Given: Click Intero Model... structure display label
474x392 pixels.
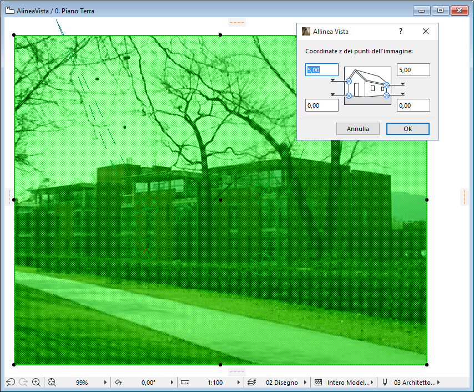Looking at the screenshot, I should pos(348,383).
